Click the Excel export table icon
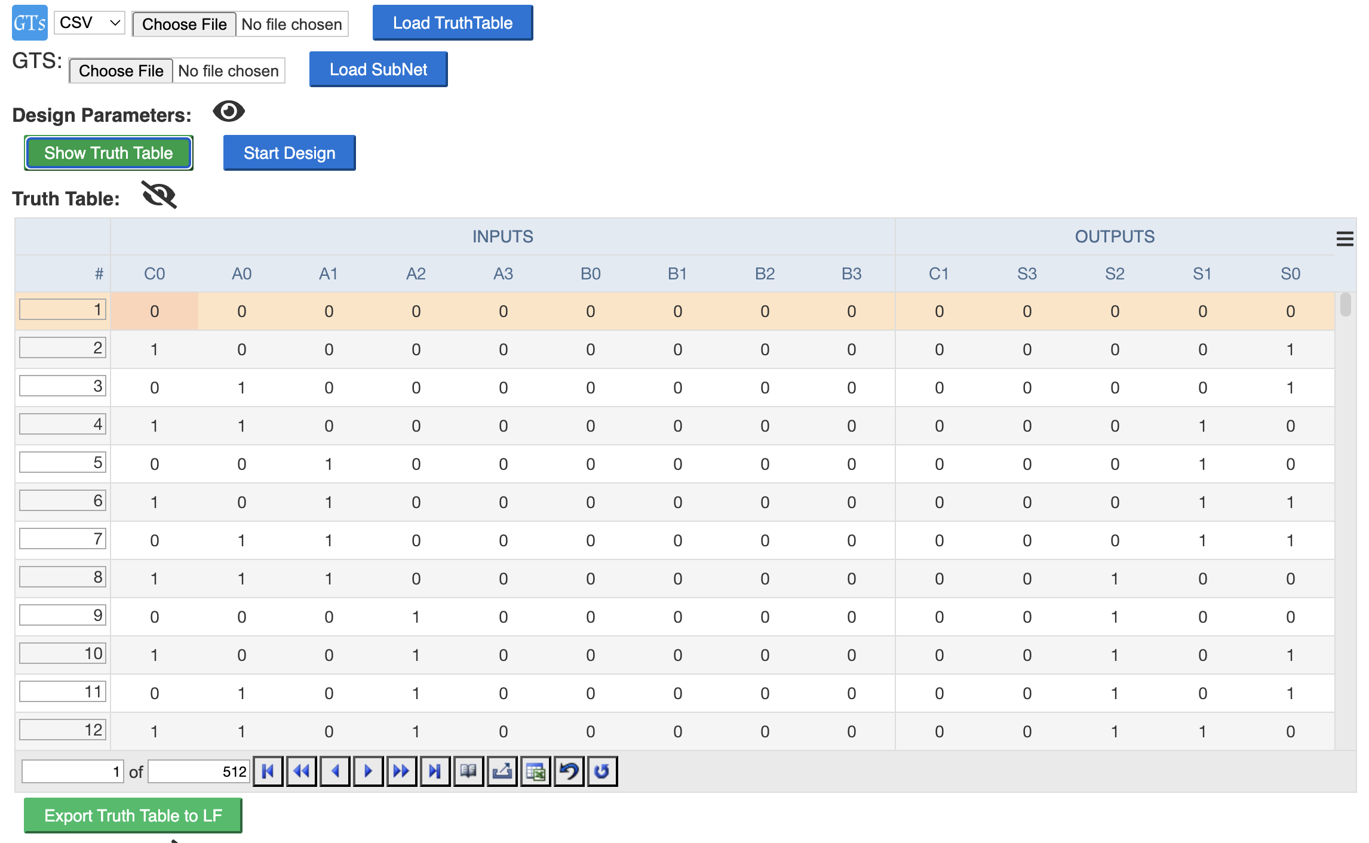 pos(535,771)
